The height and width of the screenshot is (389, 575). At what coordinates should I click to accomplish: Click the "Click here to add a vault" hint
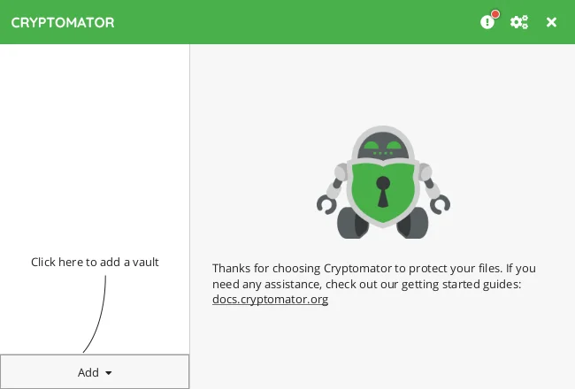(x=95, y=262)
